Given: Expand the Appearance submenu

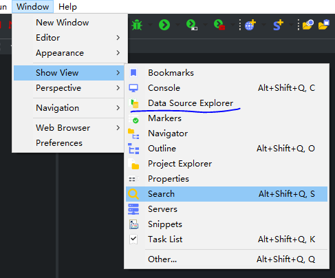Looking at the screenshot, I should (69, 53).
